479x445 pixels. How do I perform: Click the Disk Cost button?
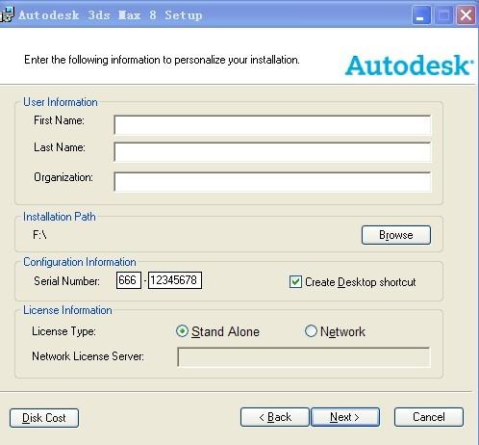pos(44,418)
